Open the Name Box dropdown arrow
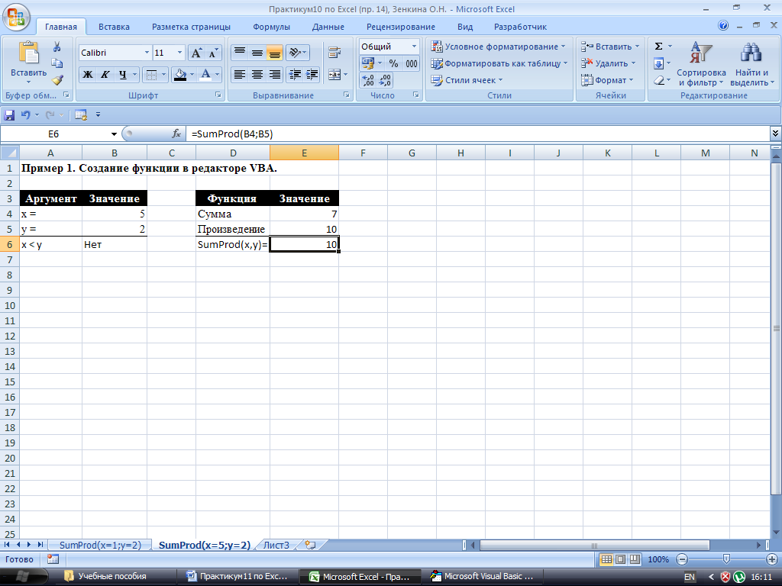This screenshot has width=782, height=586. (x=114, y=134)
